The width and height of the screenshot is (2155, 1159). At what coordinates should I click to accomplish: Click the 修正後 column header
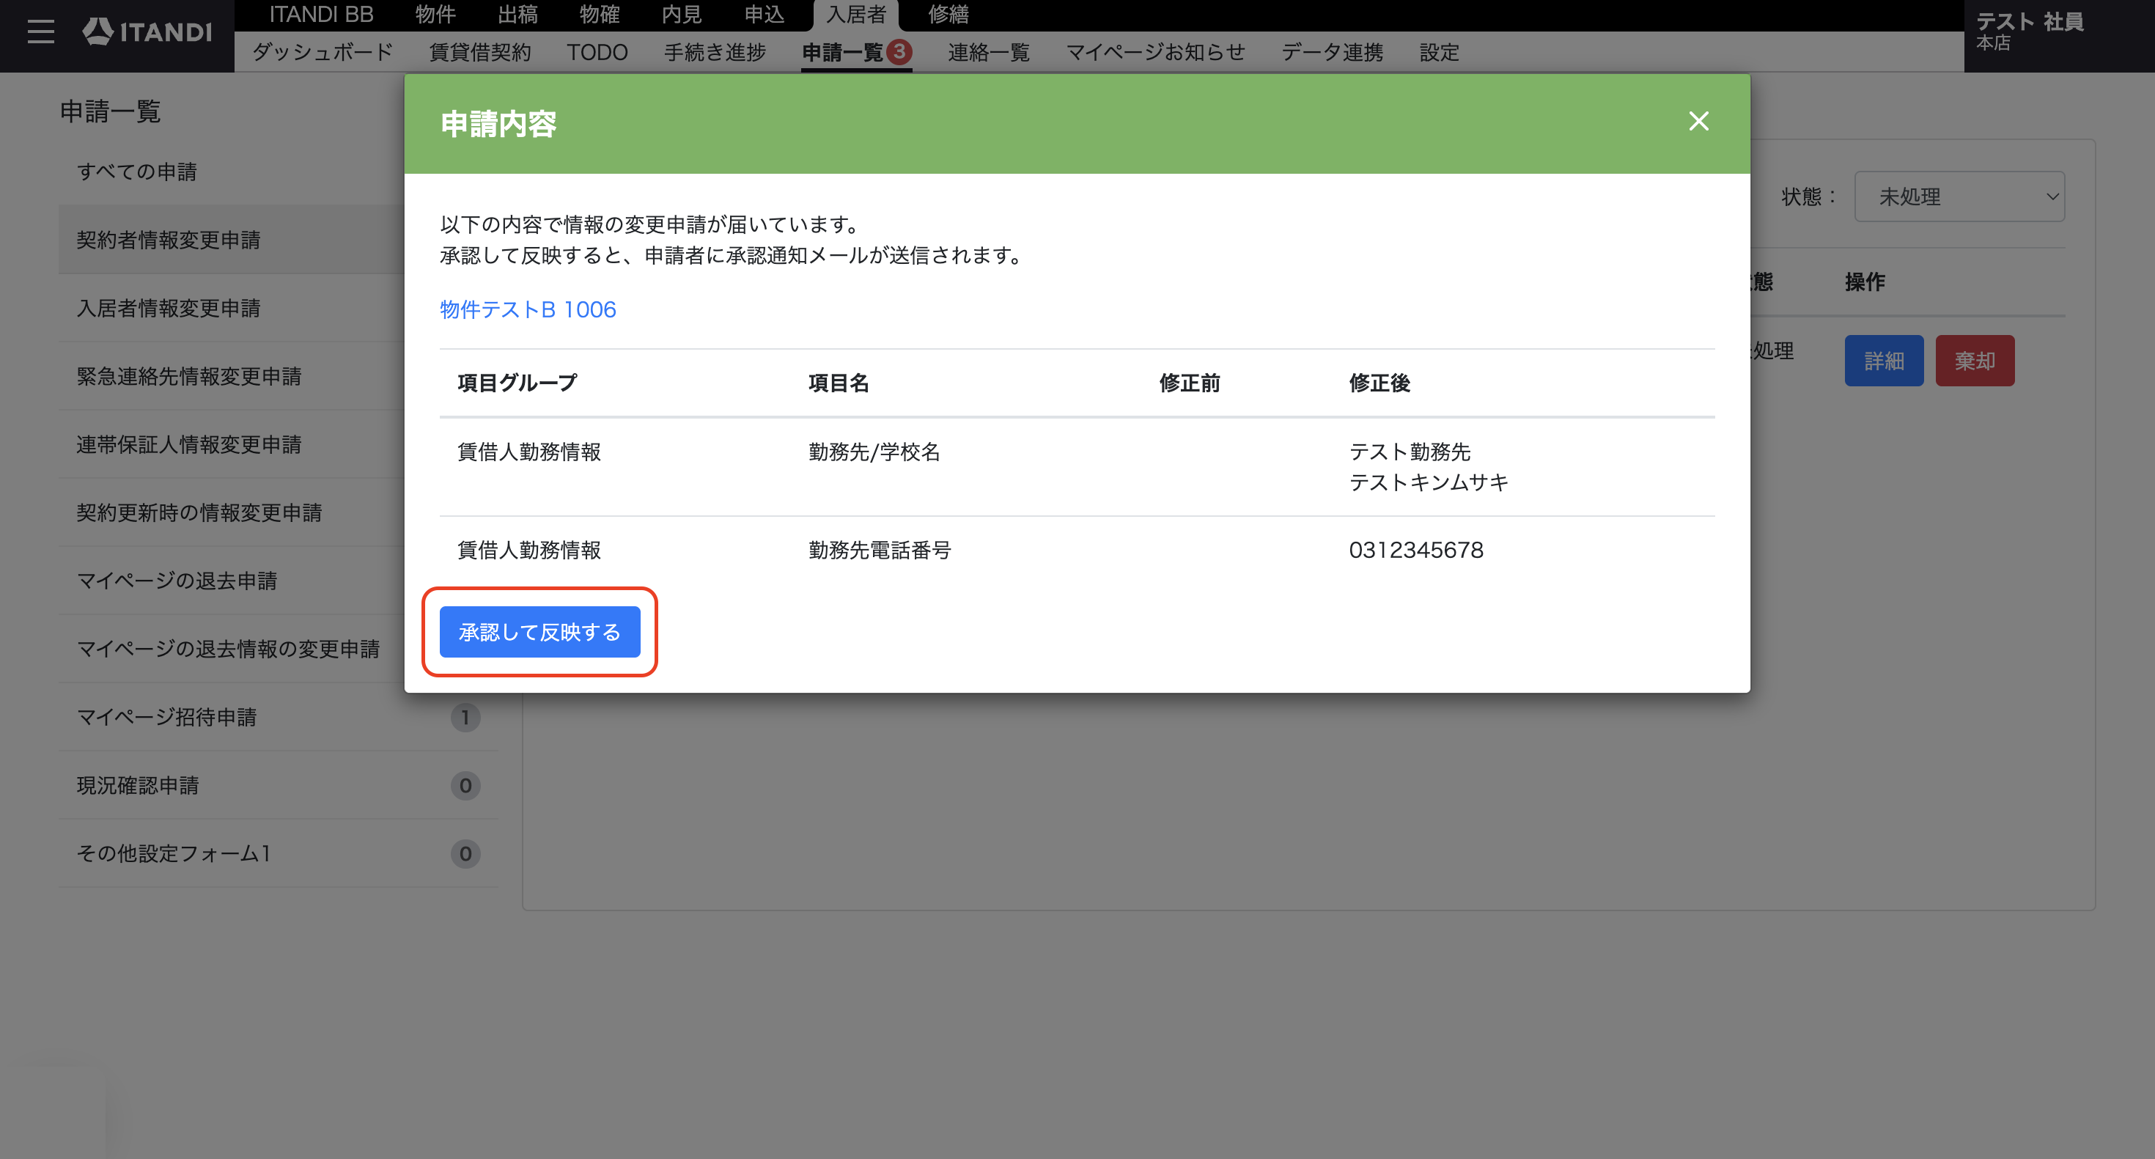[x=1379, y=383]
